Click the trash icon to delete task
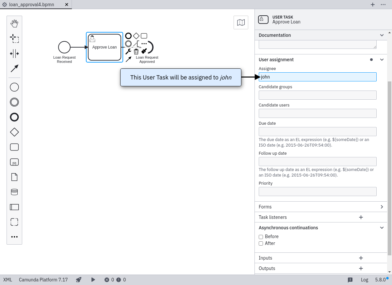The image size is (392, 285). (136, 51)
